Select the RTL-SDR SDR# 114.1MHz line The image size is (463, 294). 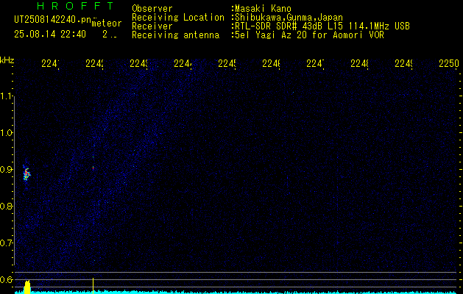[x=322, y=26]
